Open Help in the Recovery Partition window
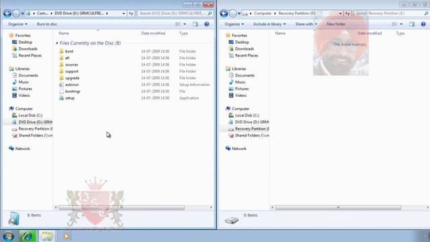The image size is (430, 242). coord(423,24)
